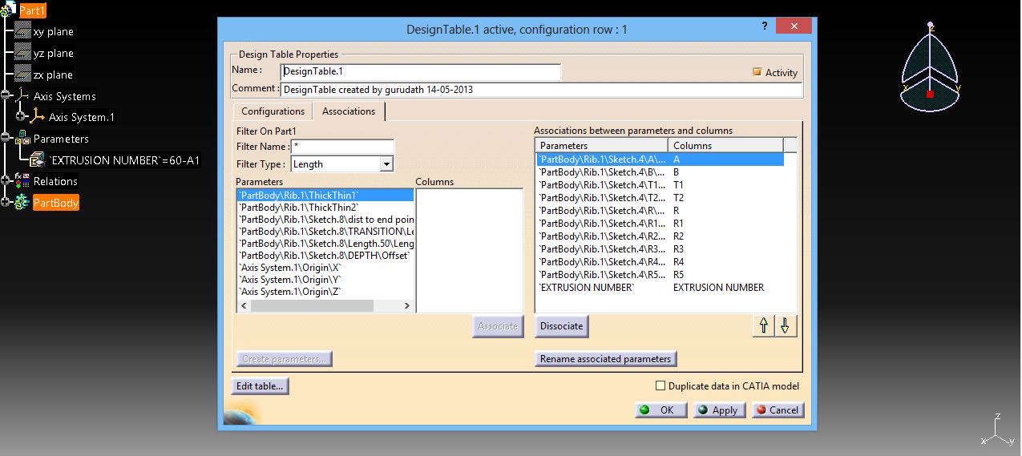The height and width of the screenshot is (456, 1022).
Task: Click the Parameters list horizontal scrollbar thumb
Action: click(x=311, y=306)
